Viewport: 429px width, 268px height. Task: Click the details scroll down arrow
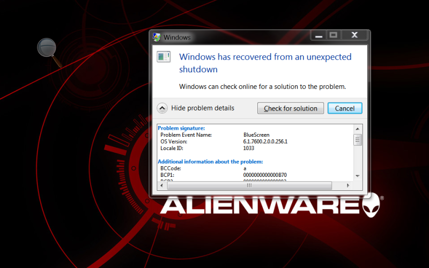coord(357,176)
